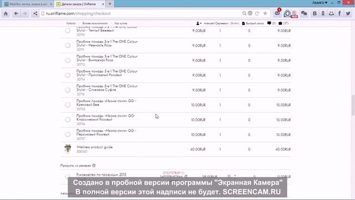Image resolution: width=355 pixels, height=200 pixels.
Task: Click the 10,00RUR total in 30757 row
Action: pos(283,134)
